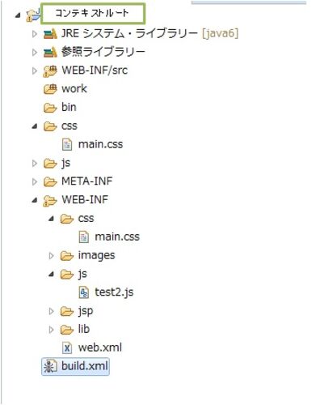
Task: Click the test2.js JavaScript file icon
Action: click(84, 292)
